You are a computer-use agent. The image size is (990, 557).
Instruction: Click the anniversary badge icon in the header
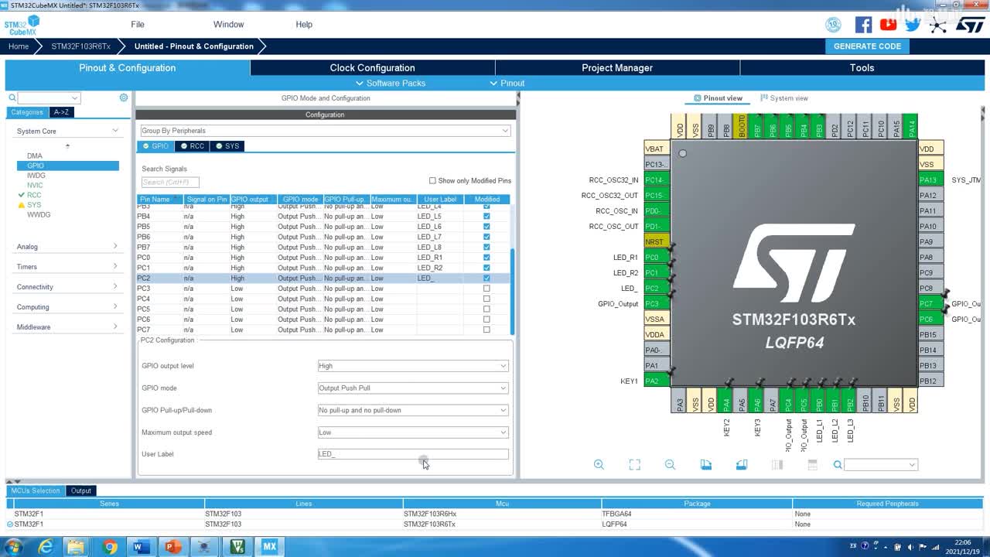[833, 25]
